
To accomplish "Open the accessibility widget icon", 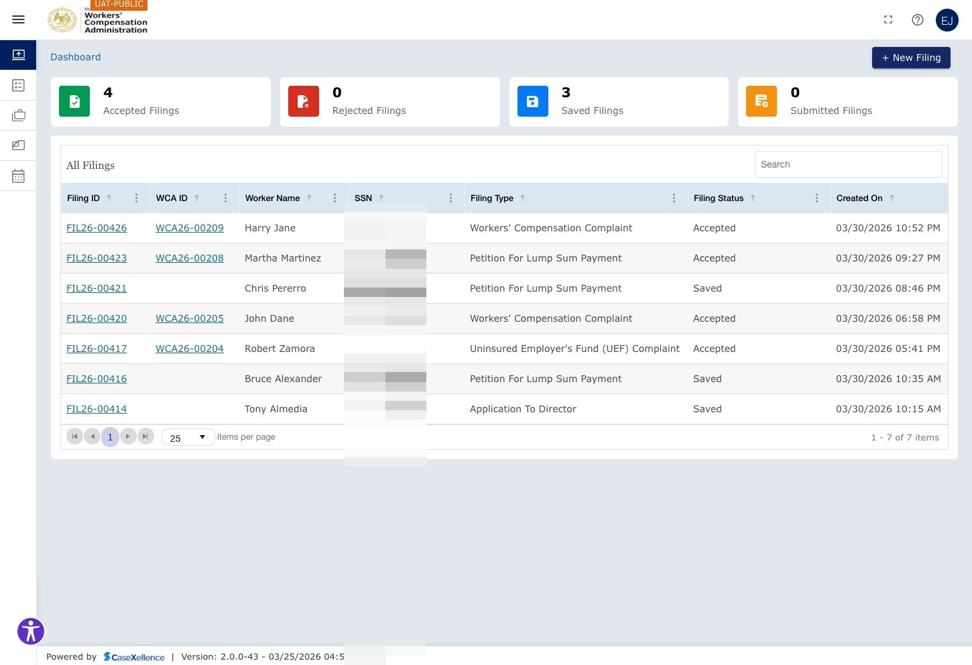I will [x=31, y=631].
